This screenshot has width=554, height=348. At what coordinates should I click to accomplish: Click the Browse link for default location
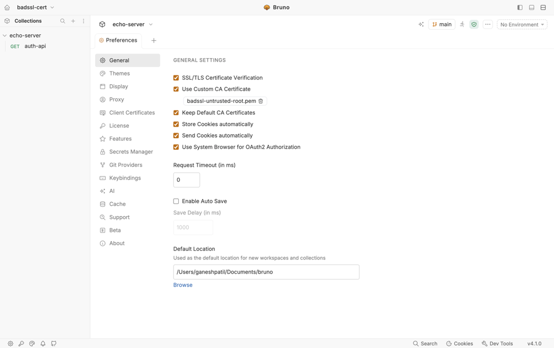tap(183, 285)
